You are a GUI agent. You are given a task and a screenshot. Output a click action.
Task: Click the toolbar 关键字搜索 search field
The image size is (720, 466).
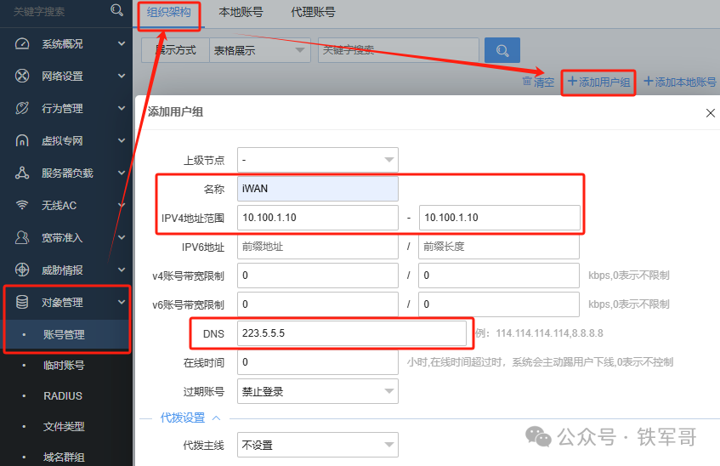pos(398,50)
